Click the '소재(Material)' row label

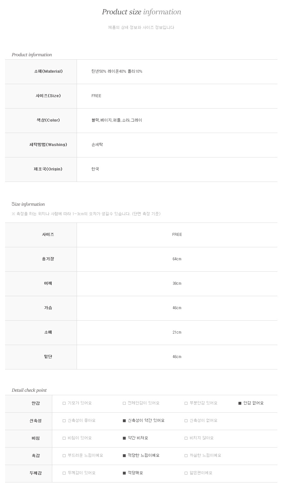pyautogui.click(x=48, y=71)
